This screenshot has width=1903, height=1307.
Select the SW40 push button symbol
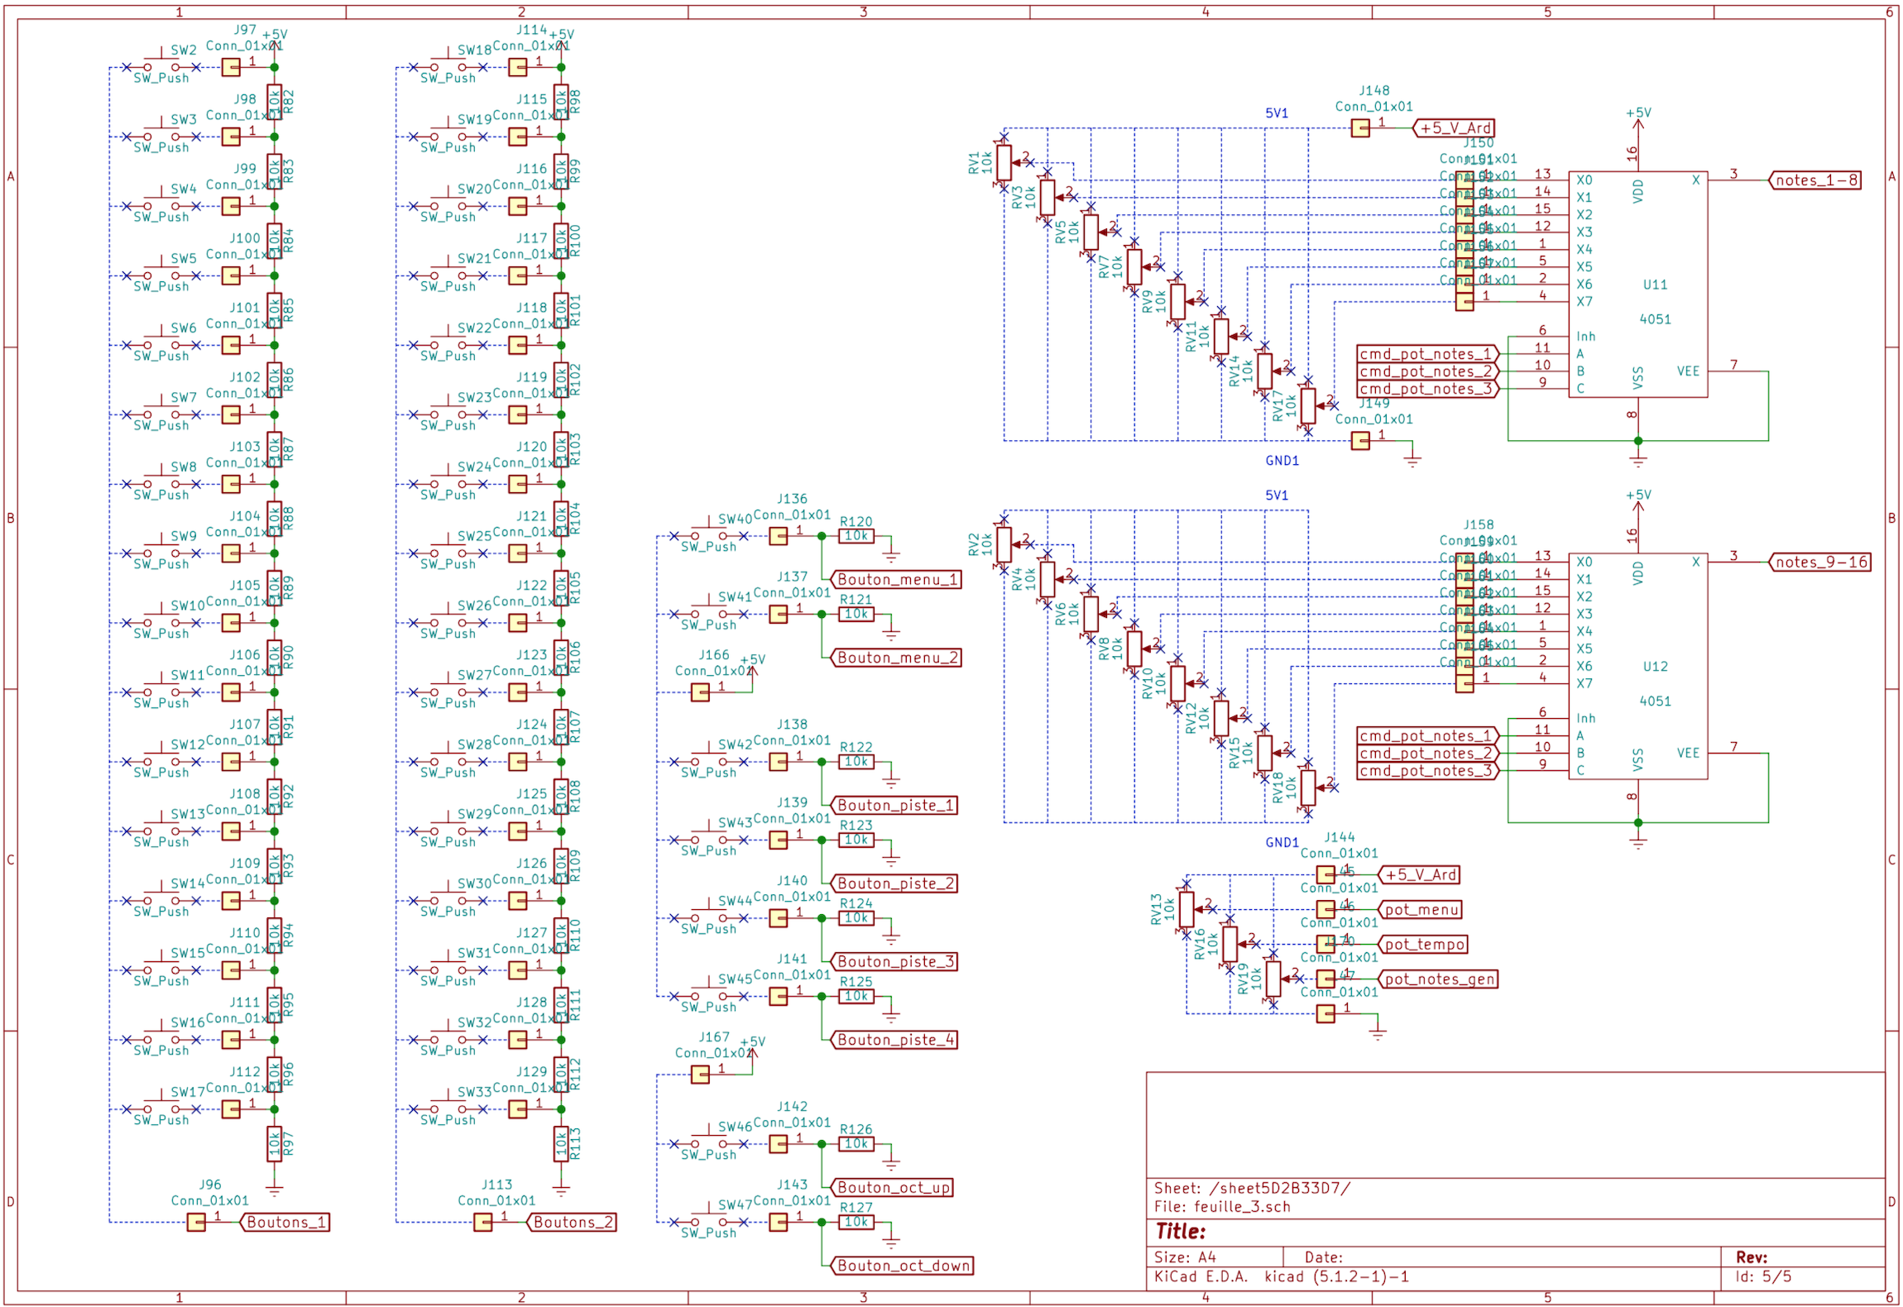coord(708,535)
